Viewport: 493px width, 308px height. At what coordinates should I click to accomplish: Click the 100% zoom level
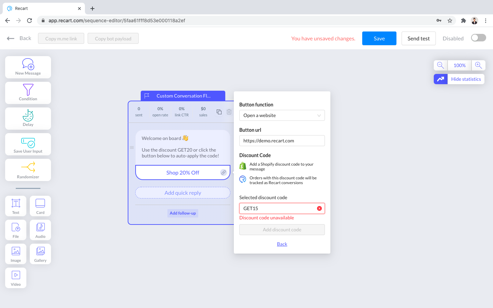459,65
